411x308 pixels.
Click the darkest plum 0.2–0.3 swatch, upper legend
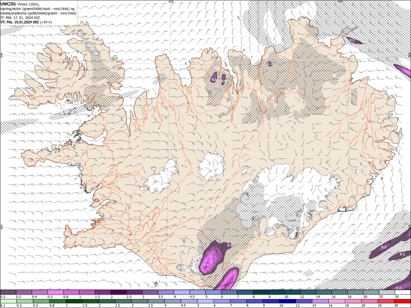(8, 292)
